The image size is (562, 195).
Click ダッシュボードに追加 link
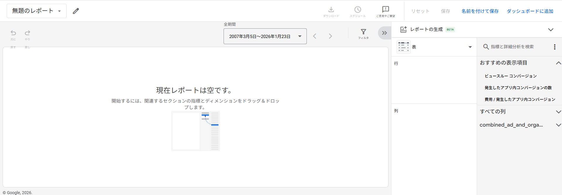tap(530, 11)
